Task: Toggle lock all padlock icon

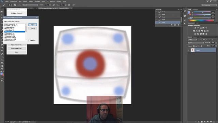Action: [201, 46]
